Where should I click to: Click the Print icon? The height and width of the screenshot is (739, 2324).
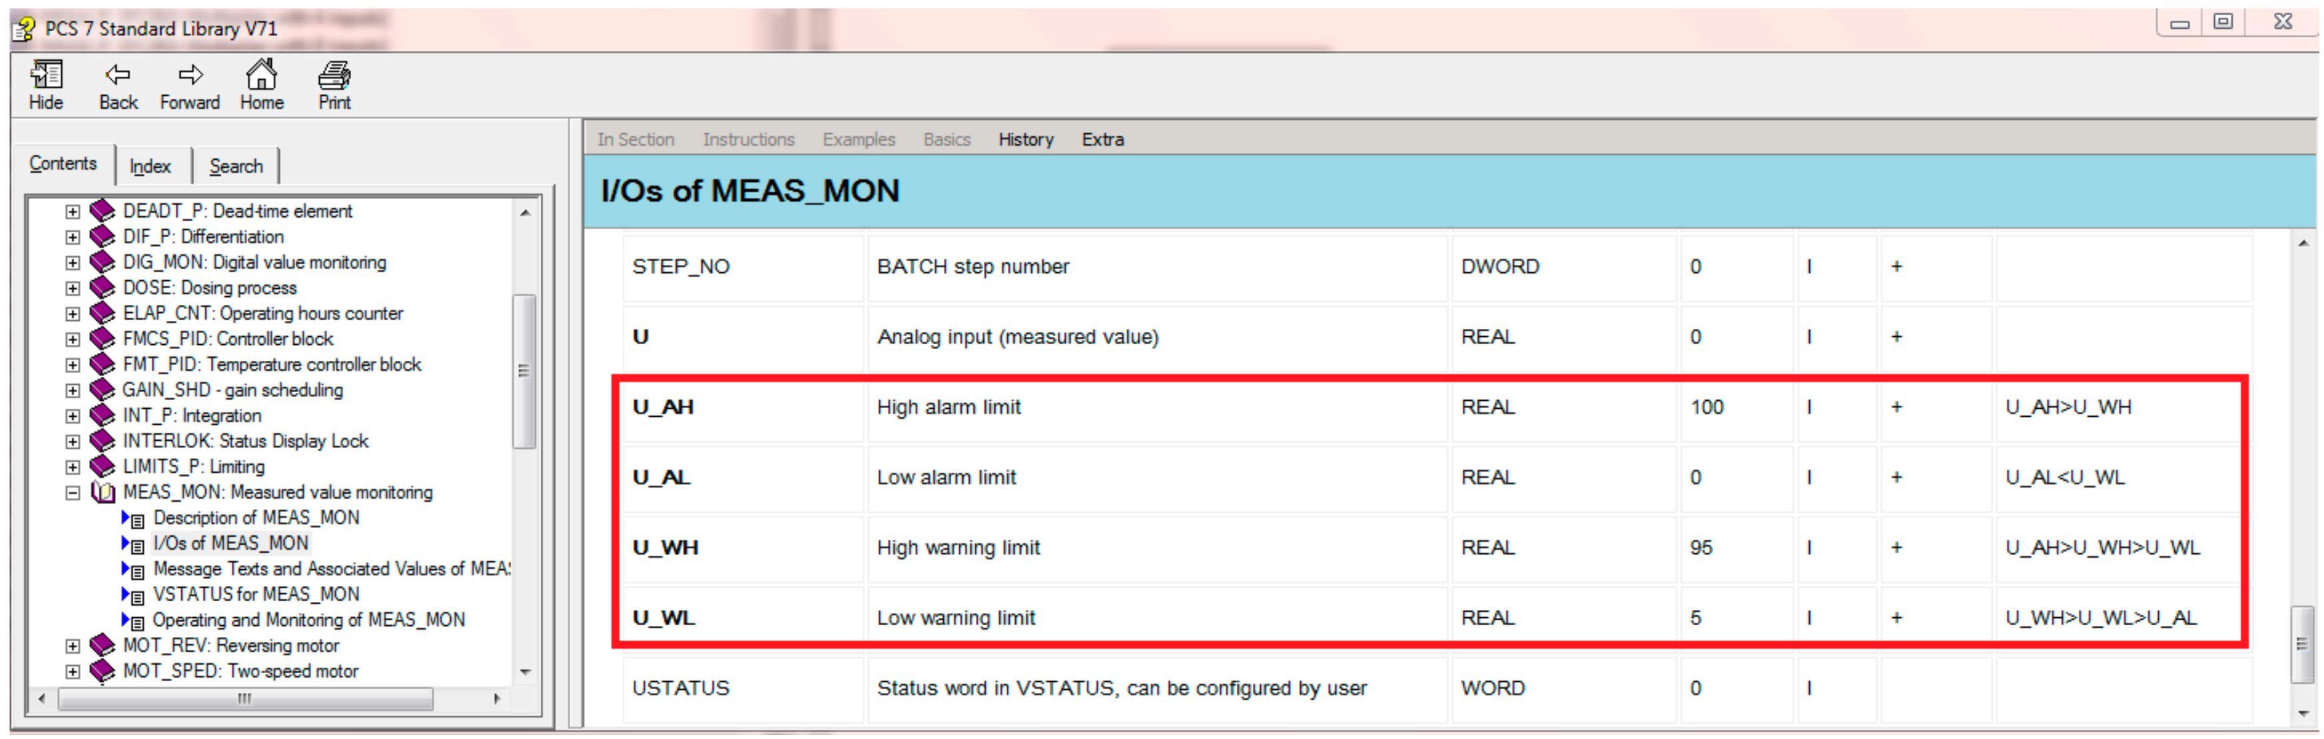click(334, 76)
